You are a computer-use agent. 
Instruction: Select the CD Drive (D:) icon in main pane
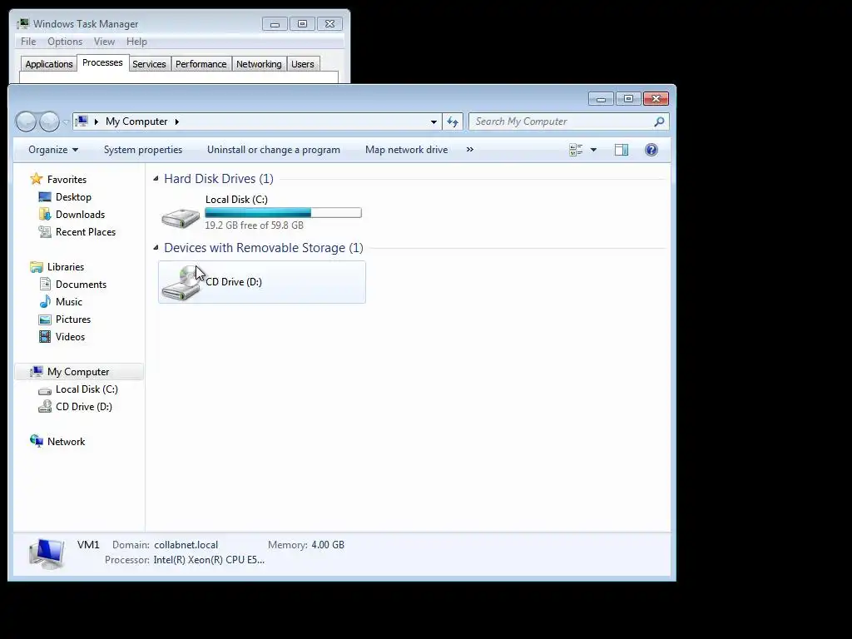click(182, 283)
